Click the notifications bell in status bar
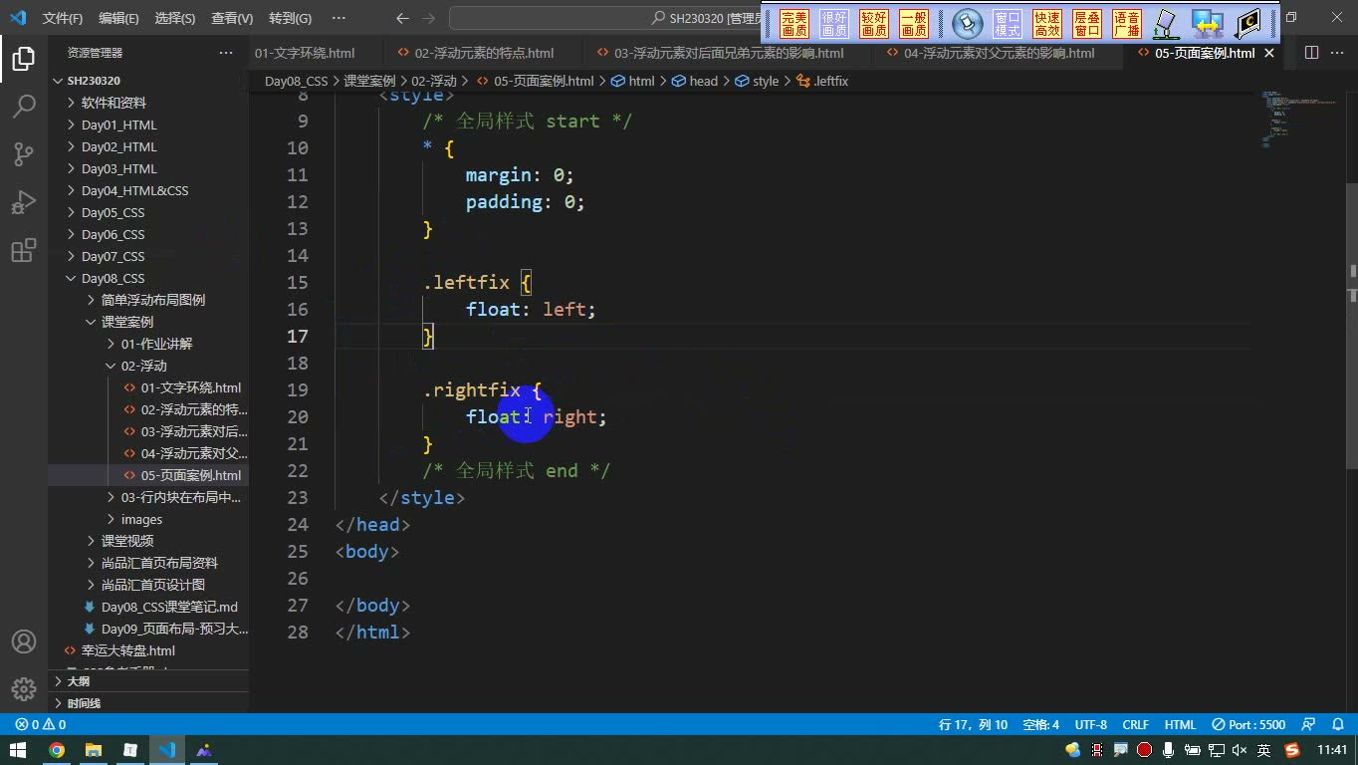The height and width of the screenshot is (765, 1358). 1338,725
